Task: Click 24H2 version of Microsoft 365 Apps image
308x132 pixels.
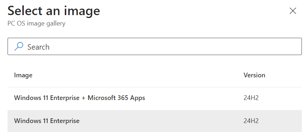Action: (251, 98)
